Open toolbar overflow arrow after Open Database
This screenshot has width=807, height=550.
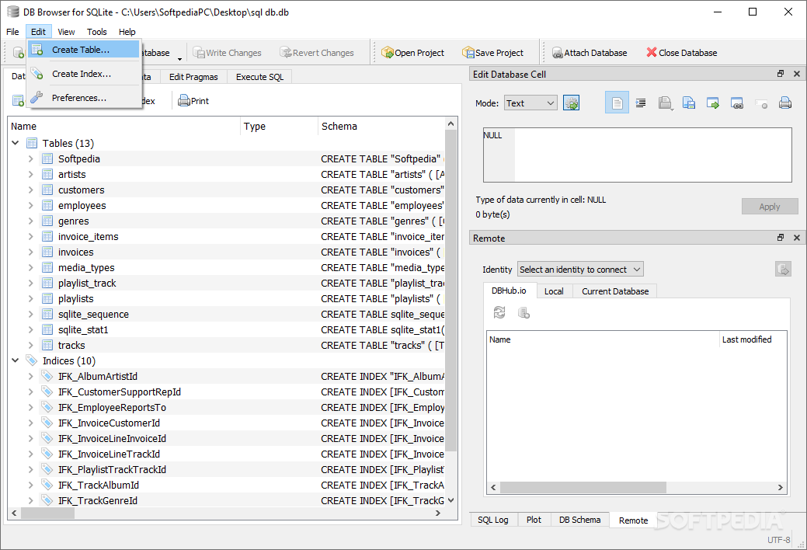coord(179,59)
